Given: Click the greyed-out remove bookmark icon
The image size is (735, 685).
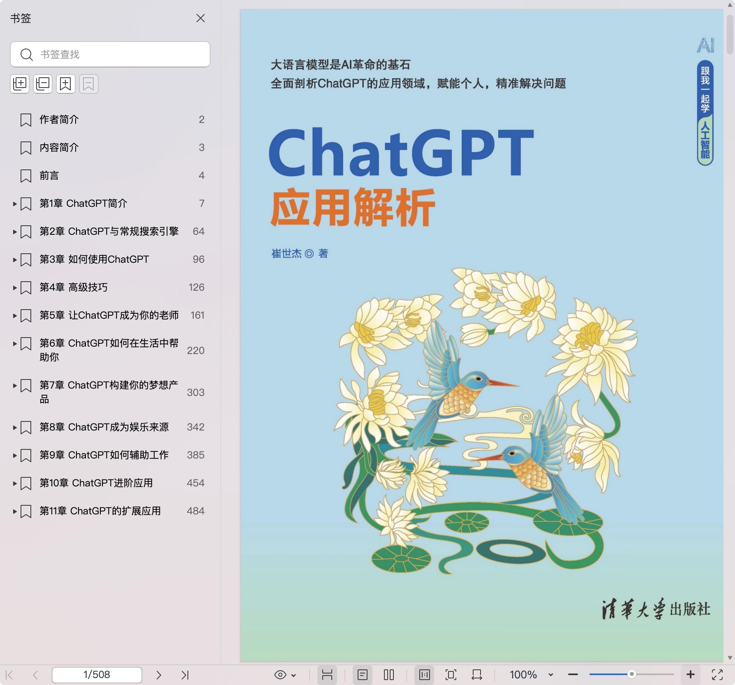Looking at the screenshot, I should [89, 84].
